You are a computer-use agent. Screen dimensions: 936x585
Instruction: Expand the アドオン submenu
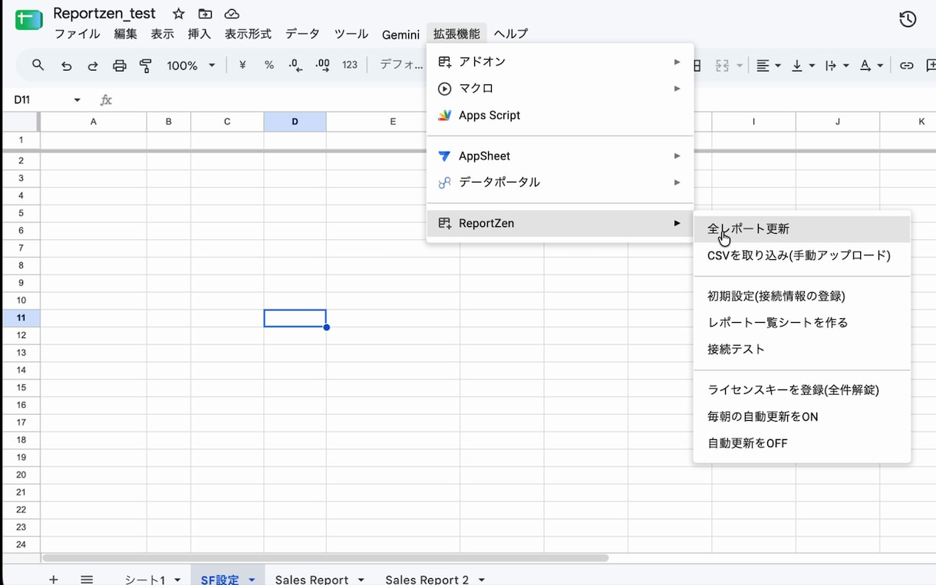point(560,61)
